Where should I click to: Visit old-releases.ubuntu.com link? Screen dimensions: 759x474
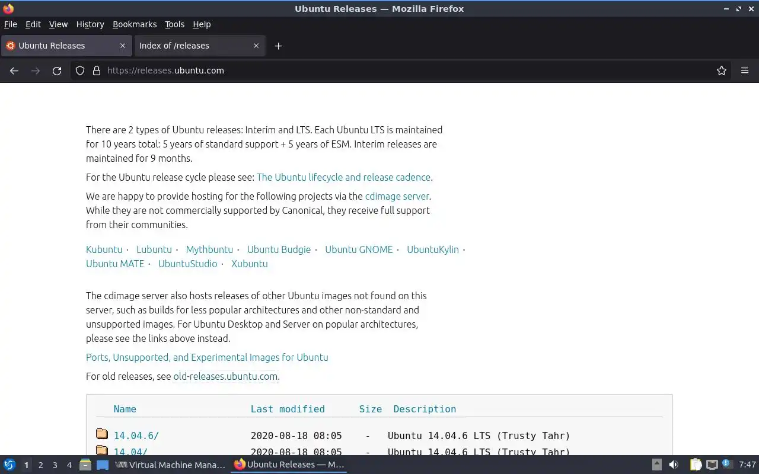225,376
